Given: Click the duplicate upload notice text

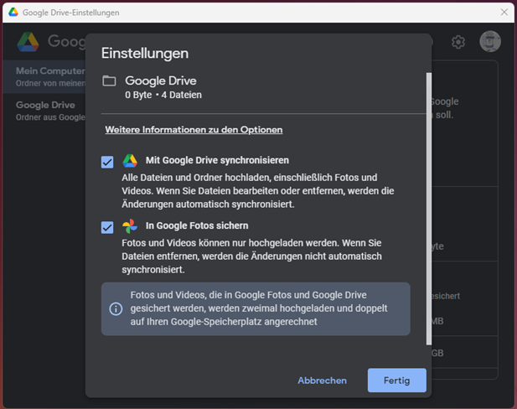Looking at the screenshot, I should point(259,308).
